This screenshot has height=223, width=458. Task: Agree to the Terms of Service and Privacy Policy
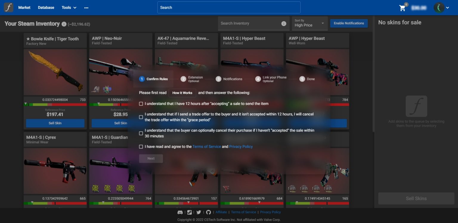click(x=141, y=146)
